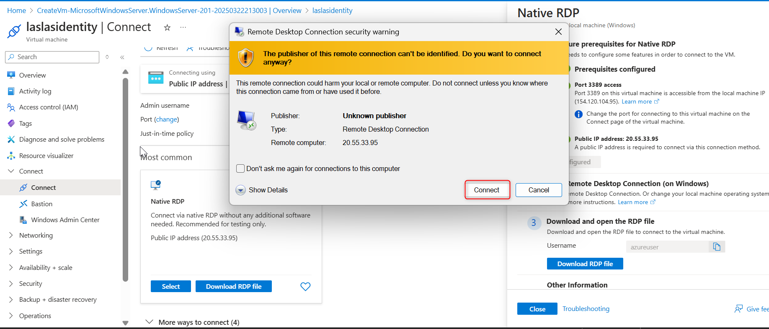
Task: Click Close in the Native RDP panel
Action: tap(537, 309)
